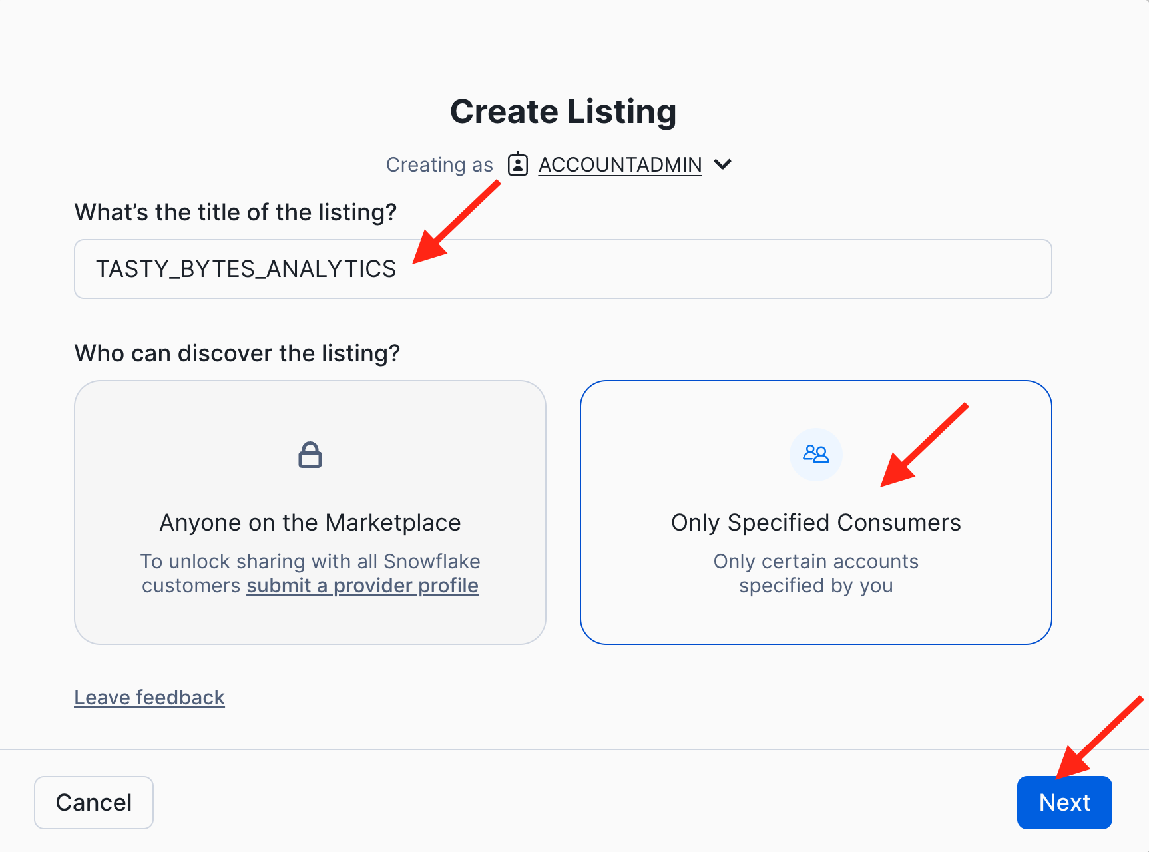The height and width of the screenshot is (852, 1149).
Task: Open the ACCOUNTADMIN role selector
Action: pyautogui.click(x=620, y=164)
